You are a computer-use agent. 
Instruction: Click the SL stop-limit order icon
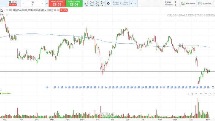tap(103, 4)
